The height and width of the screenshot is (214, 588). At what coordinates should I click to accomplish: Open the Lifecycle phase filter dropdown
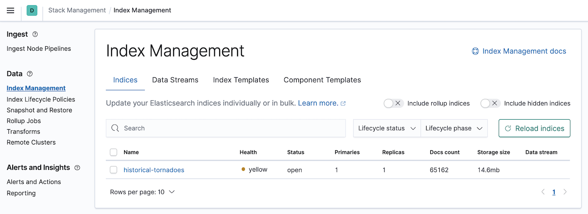(x=454, y=128)
